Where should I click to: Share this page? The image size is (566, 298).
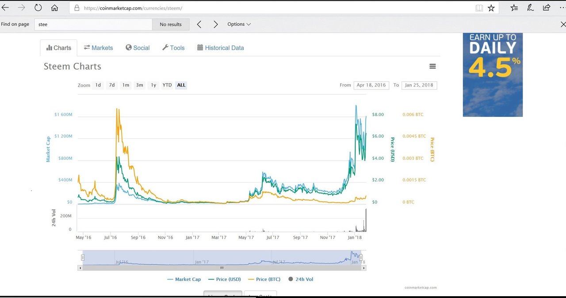[547, 8]
